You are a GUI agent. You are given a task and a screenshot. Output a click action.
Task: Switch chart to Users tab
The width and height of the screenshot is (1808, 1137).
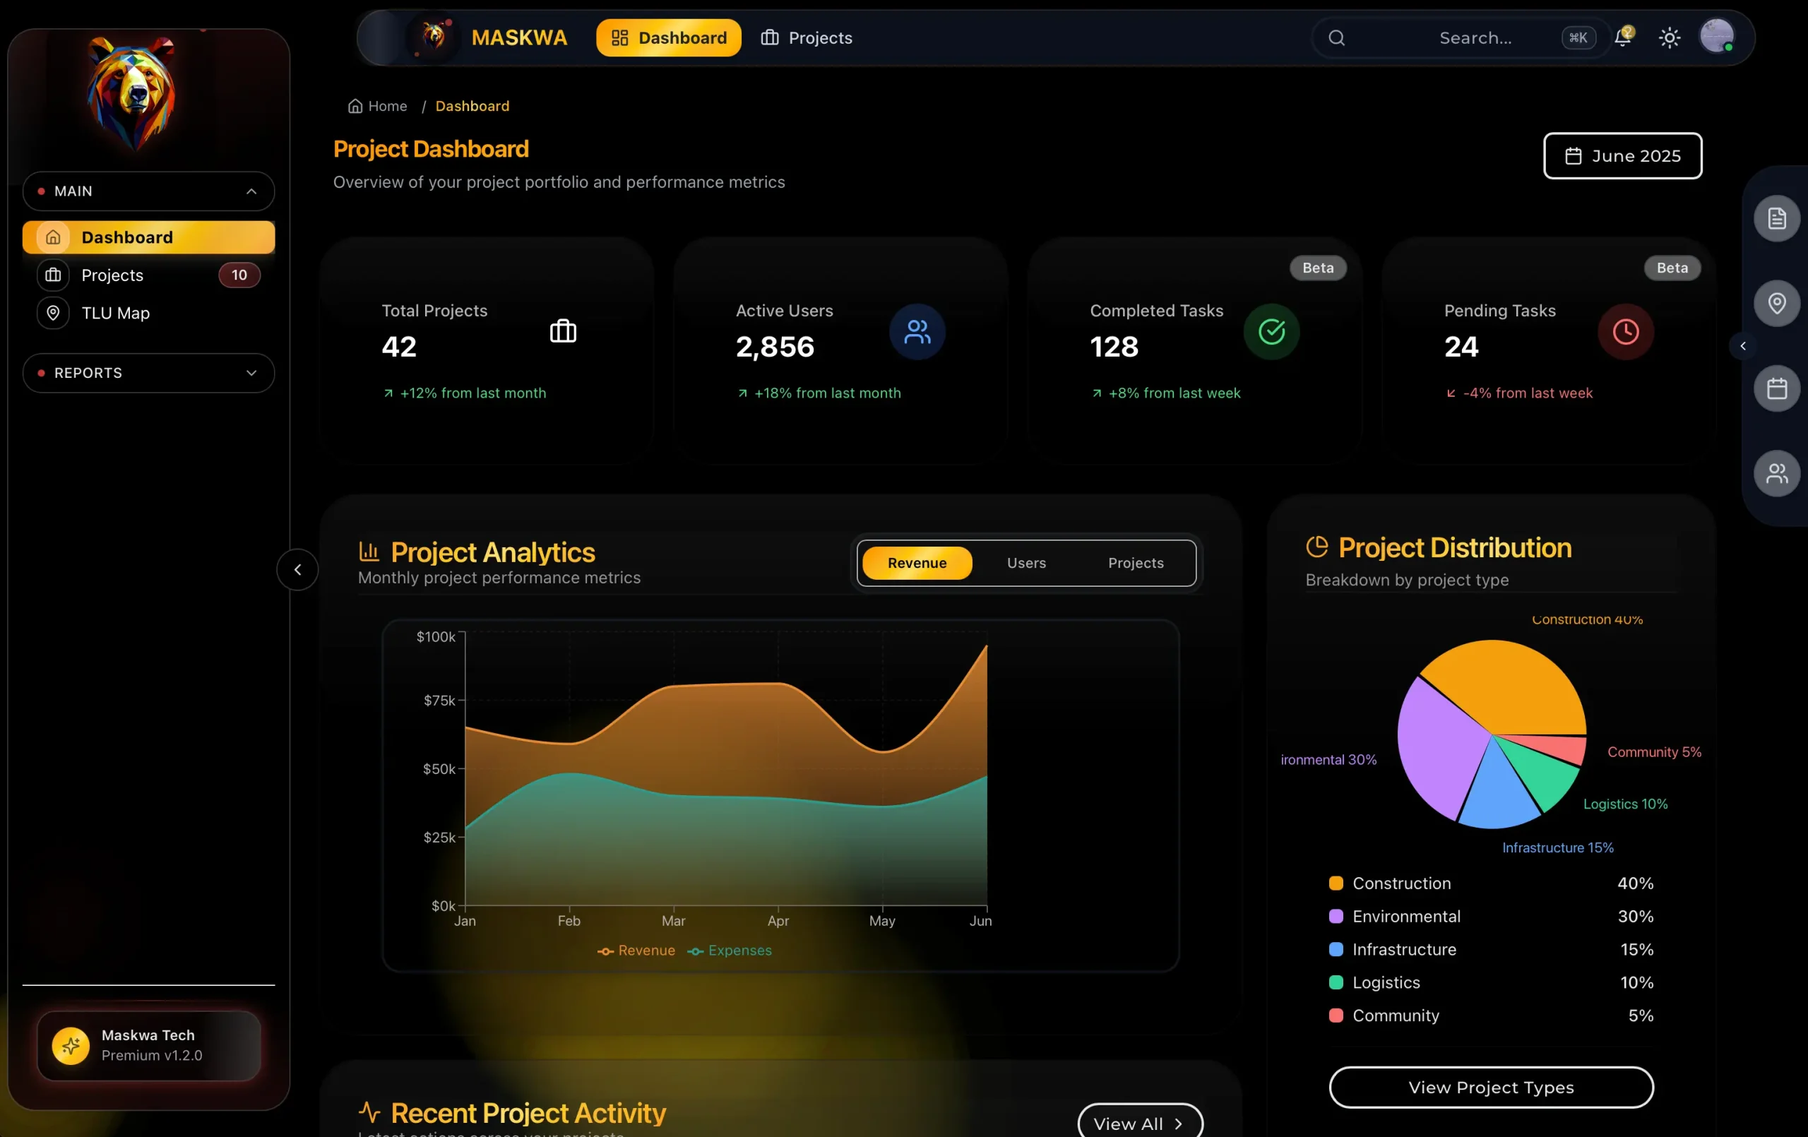point(1025,562)
